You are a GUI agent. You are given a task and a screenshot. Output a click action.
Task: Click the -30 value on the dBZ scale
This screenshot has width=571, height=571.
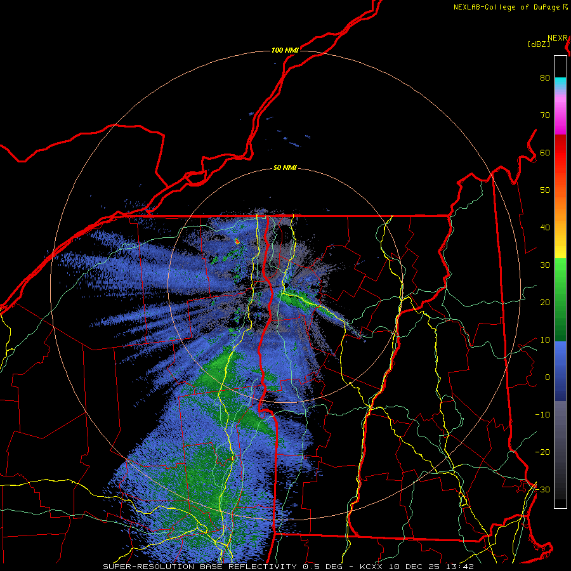point(542,490)
